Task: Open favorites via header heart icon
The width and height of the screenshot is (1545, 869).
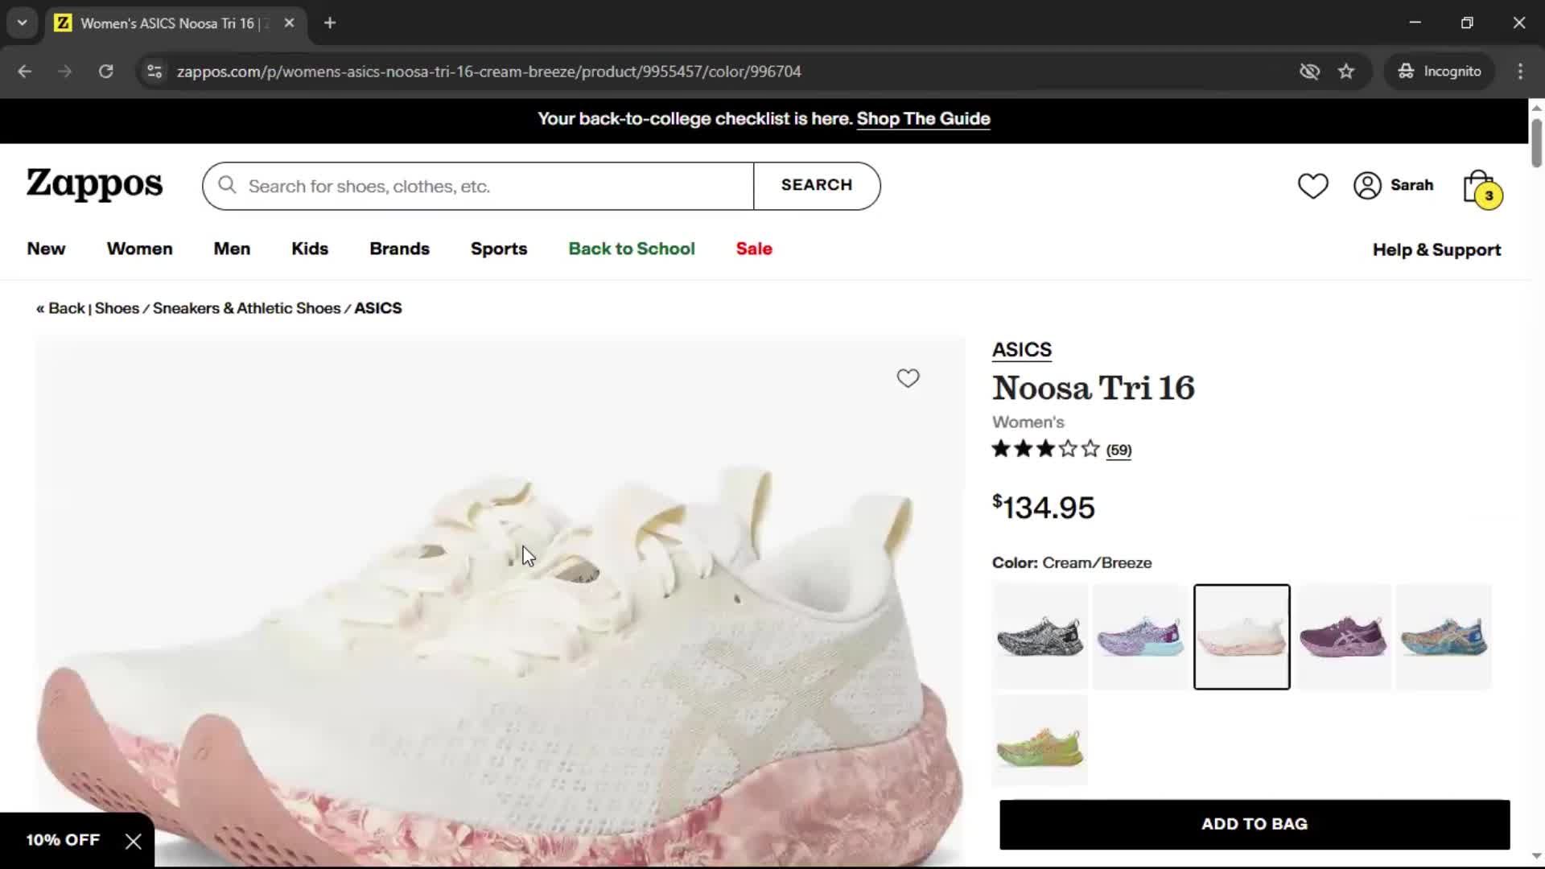Action: 1312,186
